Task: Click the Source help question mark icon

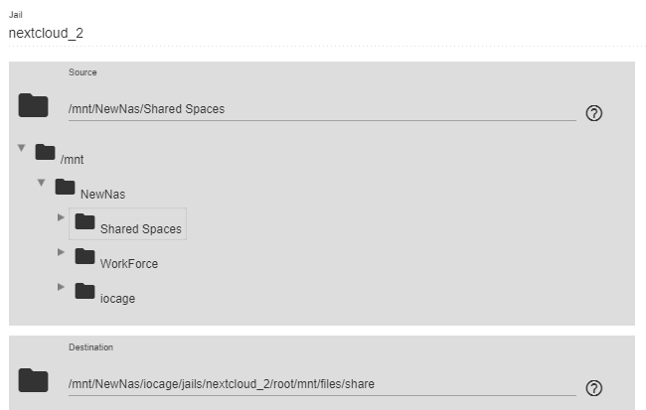Action: [593, 113]
